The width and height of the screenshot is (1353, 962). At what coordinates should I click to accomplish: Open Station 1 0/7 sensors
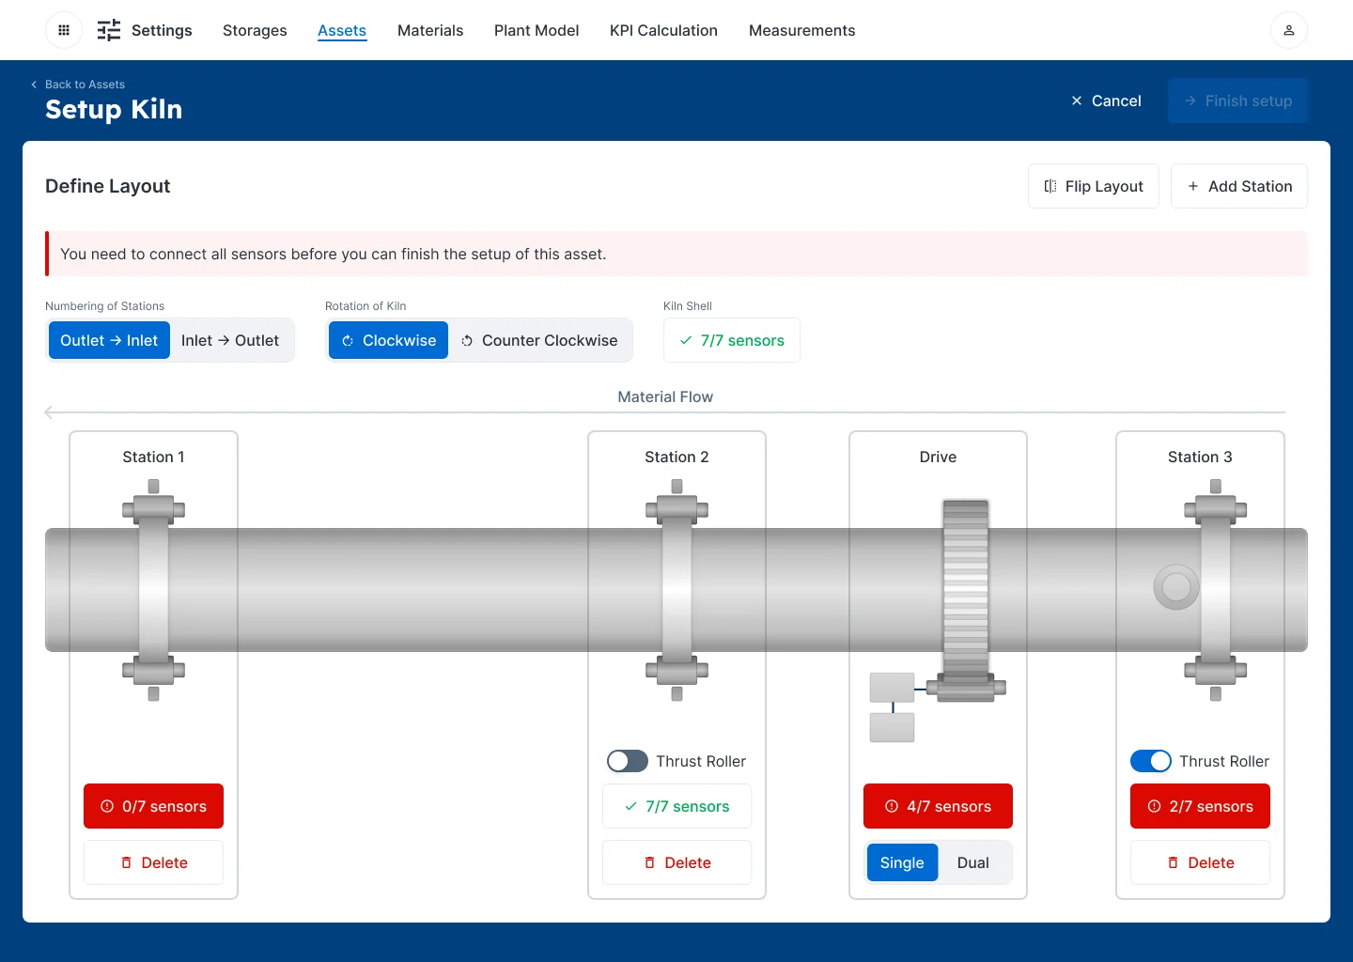153,806
